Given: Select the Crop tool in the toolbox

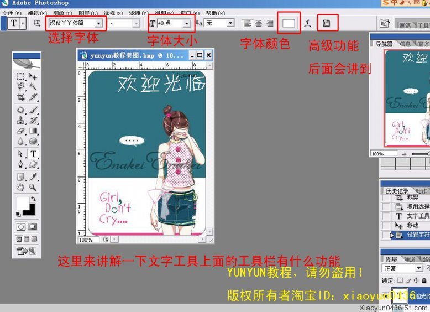Looking at the screenshot, I should click(21, 97).
